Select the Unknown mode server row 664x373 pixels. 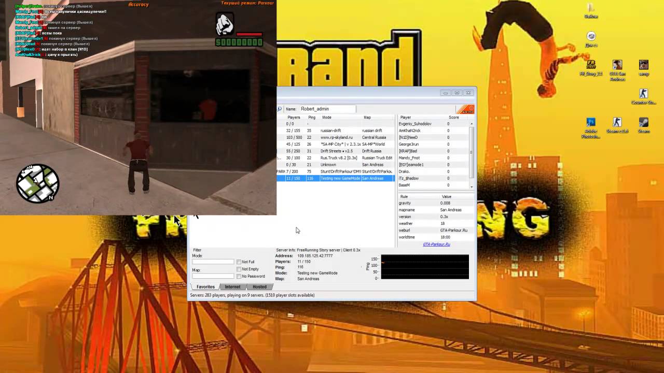tap(336, 164)
